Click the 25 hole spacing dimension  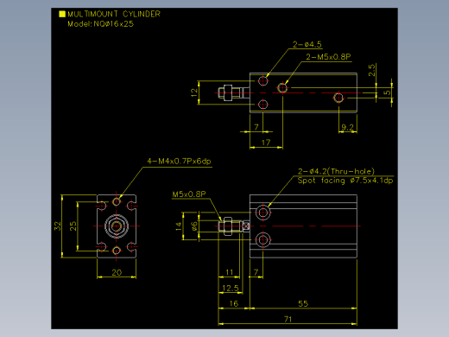[73, 226]
